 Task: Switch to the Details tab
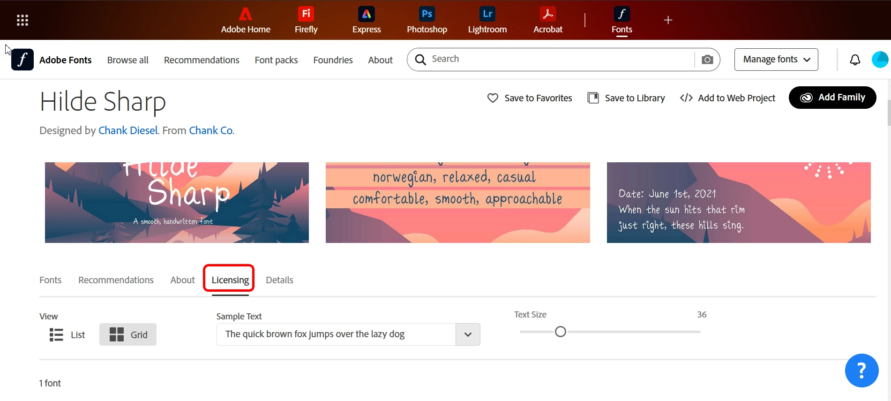tap(279, 280)
